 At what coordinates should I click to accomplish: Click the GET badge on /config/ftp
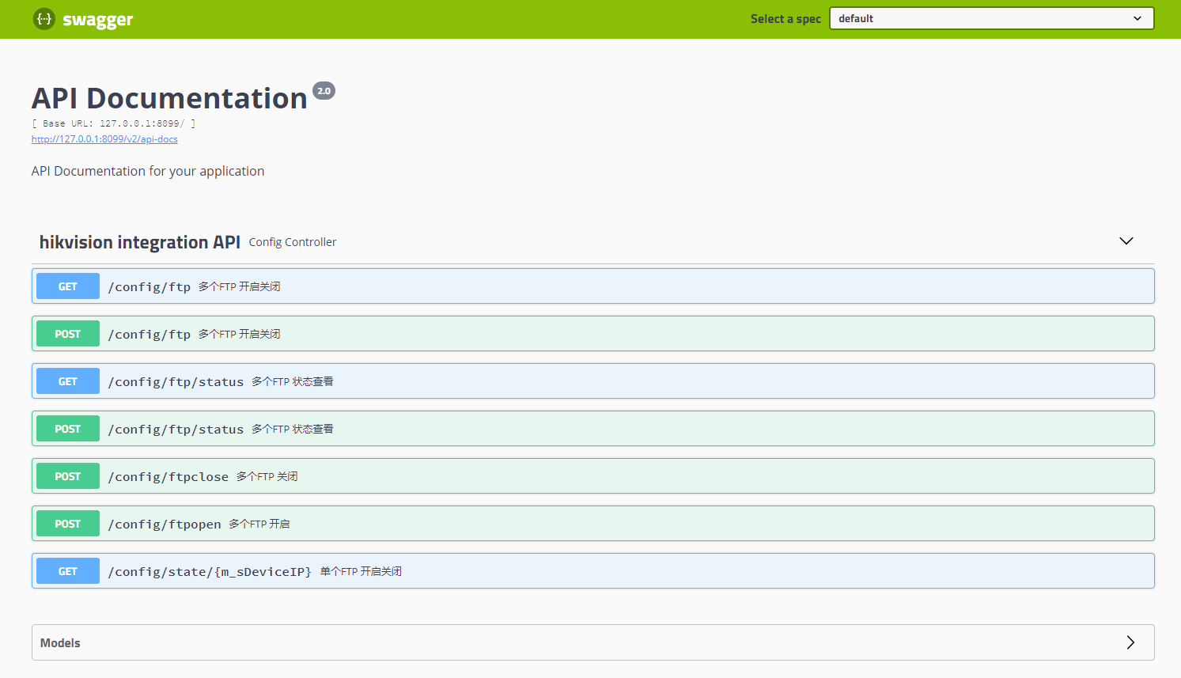tap(67, 286)
